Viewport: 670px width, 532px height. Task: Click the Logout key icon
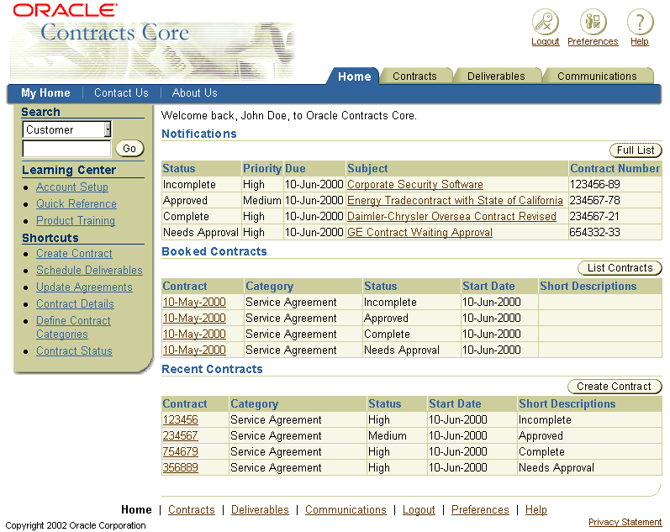[x=546, y=22]
